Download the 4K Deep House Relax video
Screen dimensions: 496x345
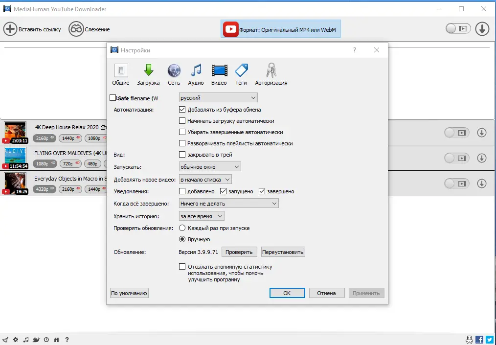[482, 133]
